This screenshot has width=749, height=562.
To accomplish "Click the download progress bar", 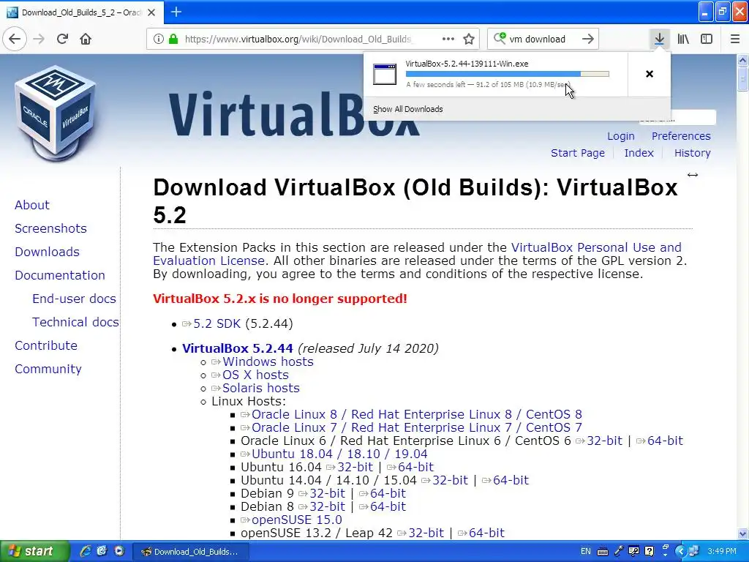I will (x=508, y=74).
